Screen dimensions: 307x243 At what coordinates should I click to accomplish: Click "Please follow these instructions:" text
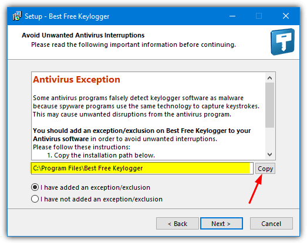tap(82, 147)
